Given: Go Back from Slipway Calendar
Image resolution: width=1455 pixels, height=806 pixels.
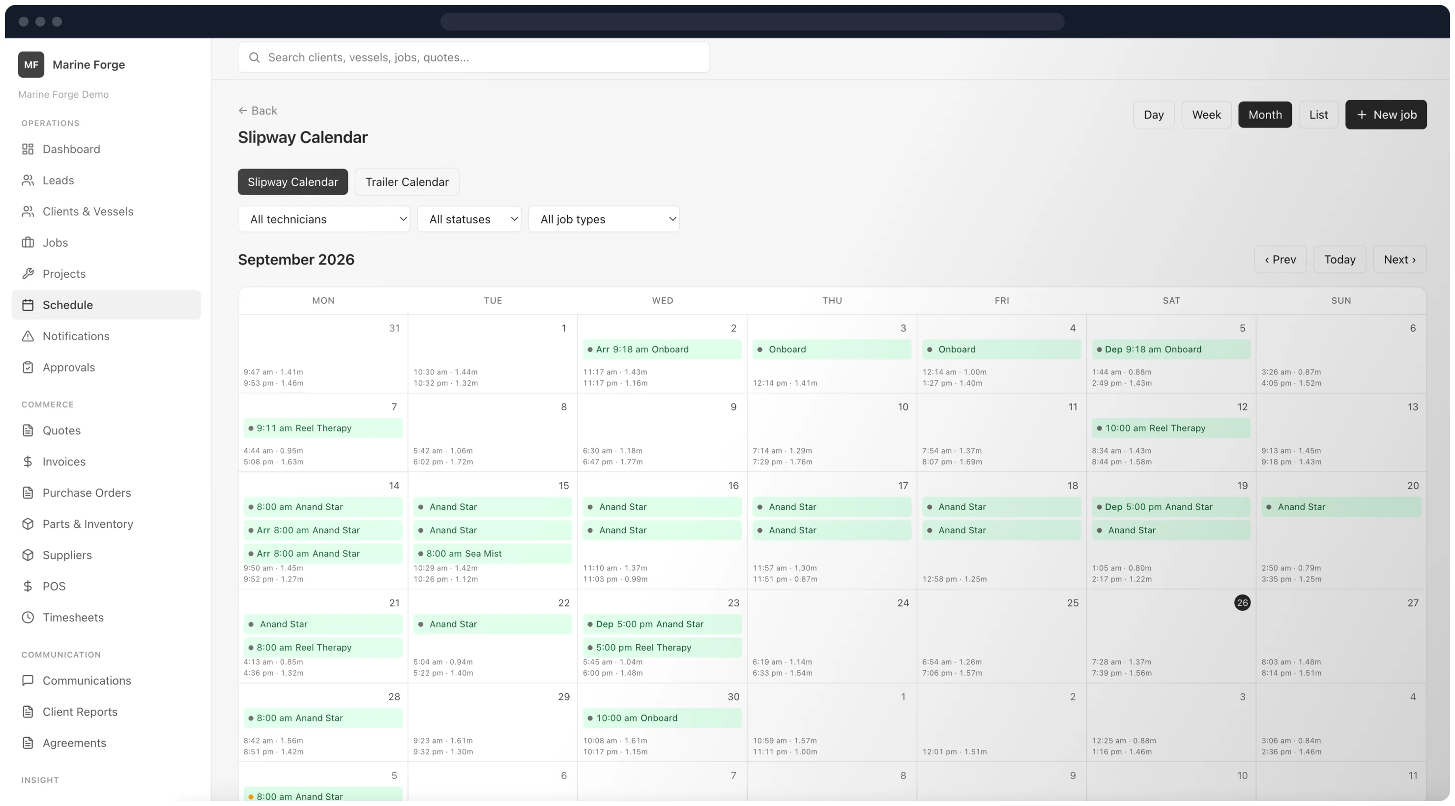Looking at the screenshot, I should tap(258, 111).
